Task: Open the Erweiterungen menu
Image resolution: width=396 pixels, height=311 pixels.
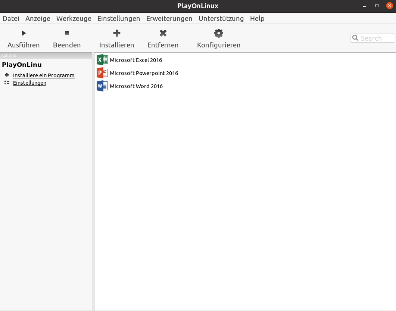Action: tap(169, 18)
